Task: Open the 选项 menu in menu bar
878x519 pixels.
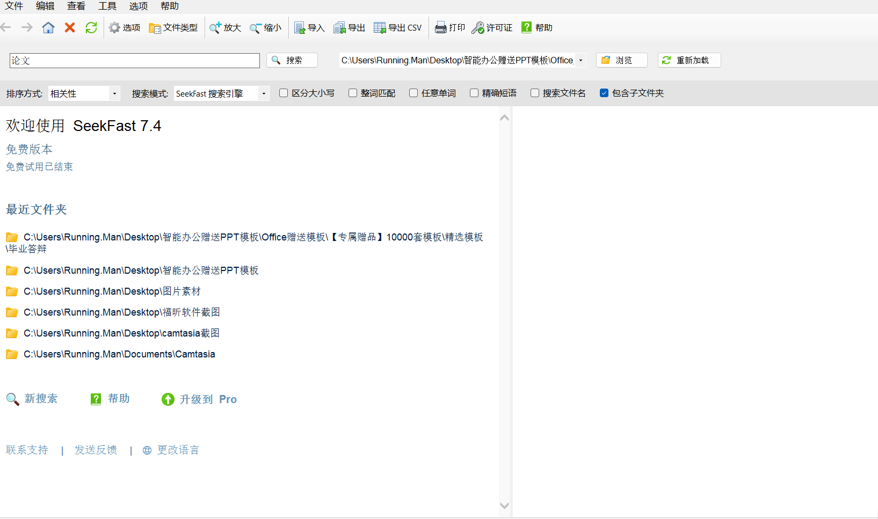Action: tap(139, 6)
